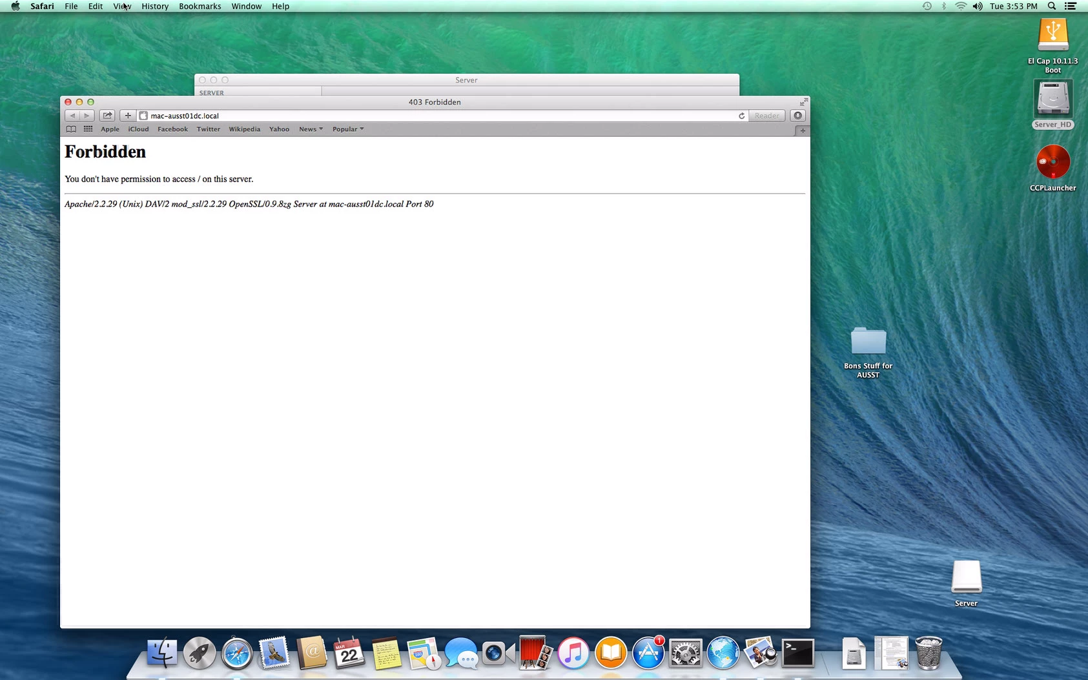Open the File menu
Screen dimensions: 1088x680
pyautogui.click(x=71, y=6)
